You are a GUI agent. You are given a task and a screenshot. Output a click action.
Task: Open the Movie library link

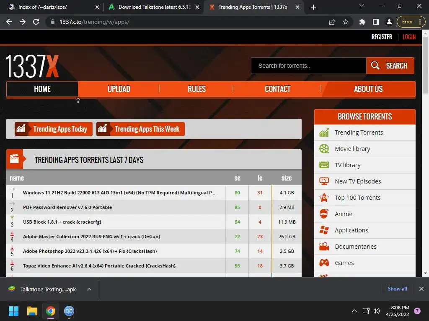352,149
